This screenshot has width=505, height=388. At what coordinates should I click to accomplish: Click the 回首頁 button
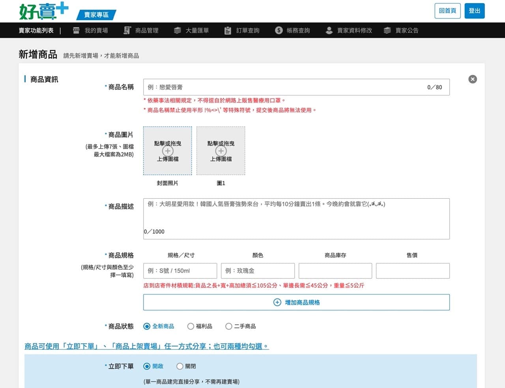(x=447, y=11)
